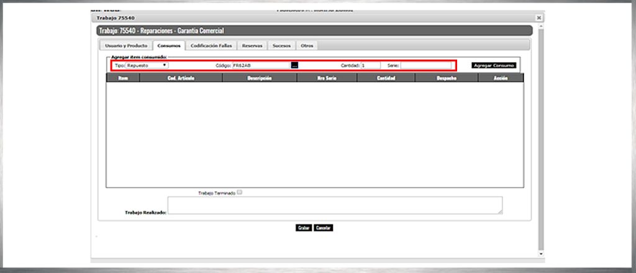Screen dimensions: 636x273
Task: Switch to the Otros tab
Action: tap(307, 46)
